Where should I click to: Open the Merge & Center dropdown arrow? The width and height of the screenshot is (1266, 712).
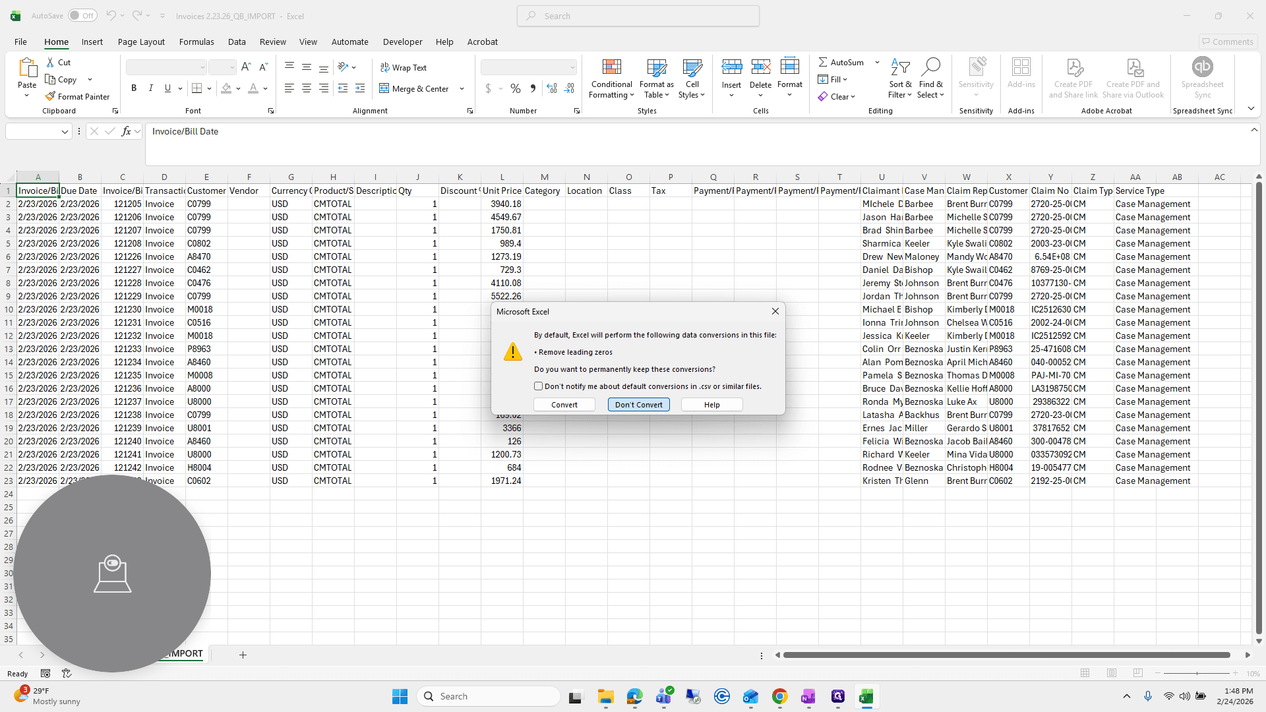(x=462, y=88)
